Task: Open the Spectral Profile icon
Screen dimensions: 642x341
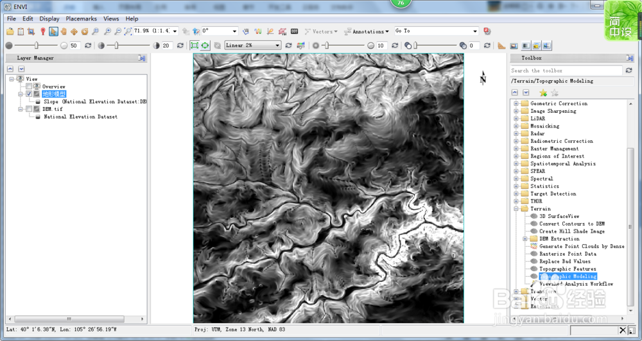Action: [258, 31]
